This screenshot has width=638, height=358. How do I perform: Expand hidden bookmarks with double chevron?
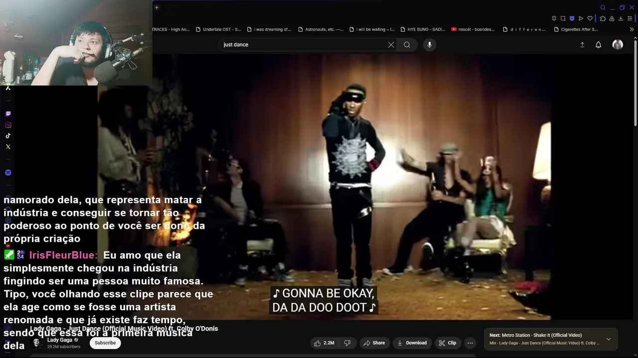(x=632, y=29)
